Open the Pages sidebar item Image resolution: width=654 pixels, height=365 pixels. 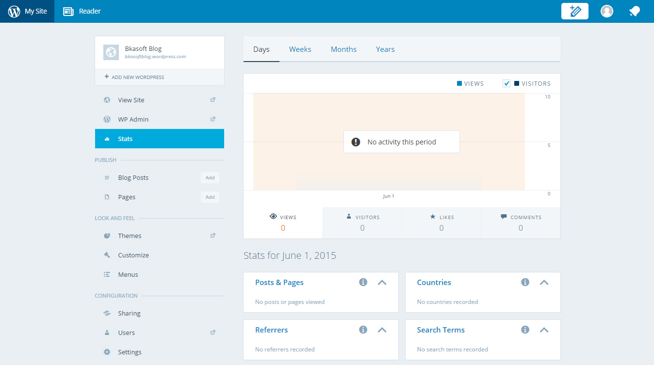[160, 197]
